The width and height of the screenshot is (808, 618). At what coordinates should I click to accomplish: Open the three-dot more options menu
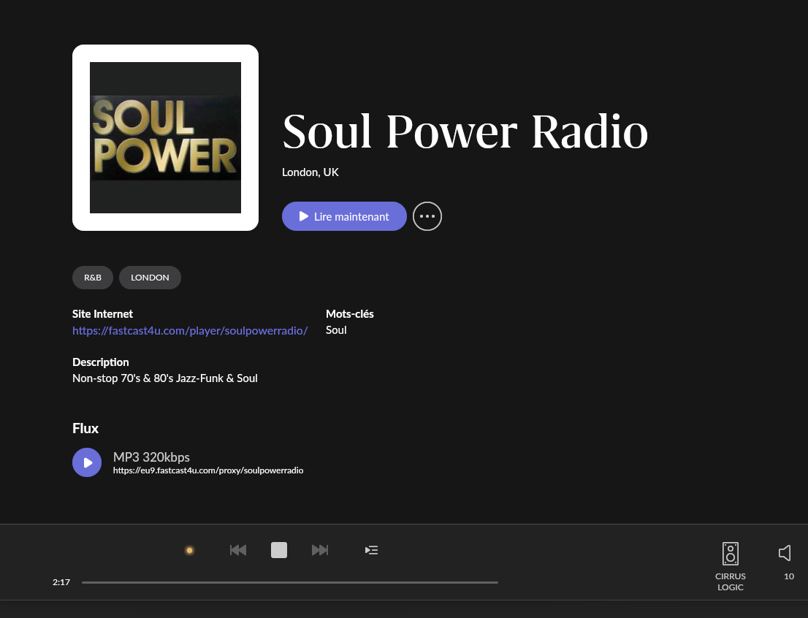coord(427,216)
